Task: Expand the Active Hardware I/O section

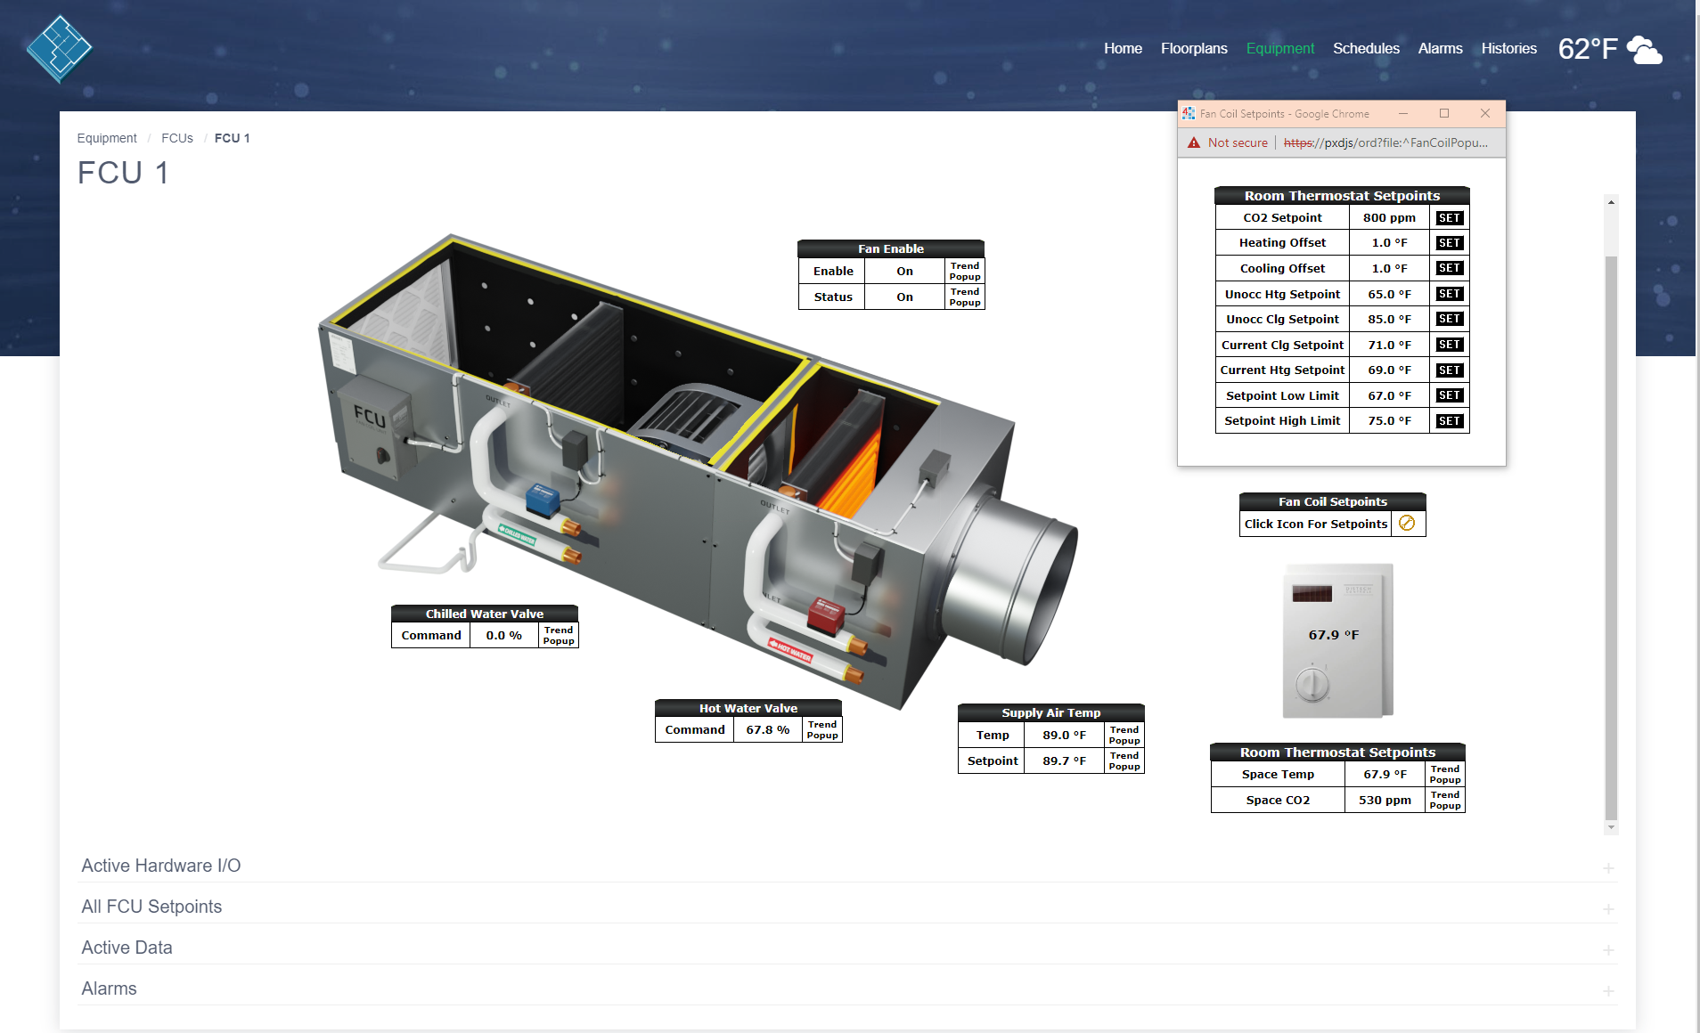Action: tap(1608, 867)
